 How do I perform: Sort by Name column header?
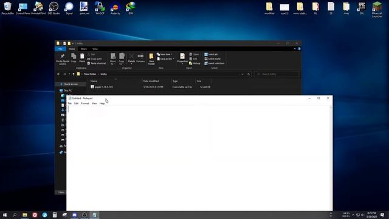pyautogui.click(x=94, y=81)
